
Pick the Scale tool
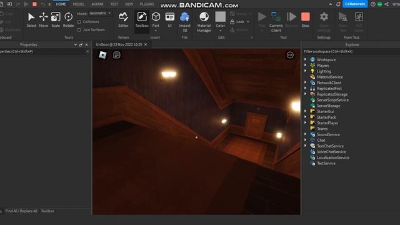coord(56,19)
